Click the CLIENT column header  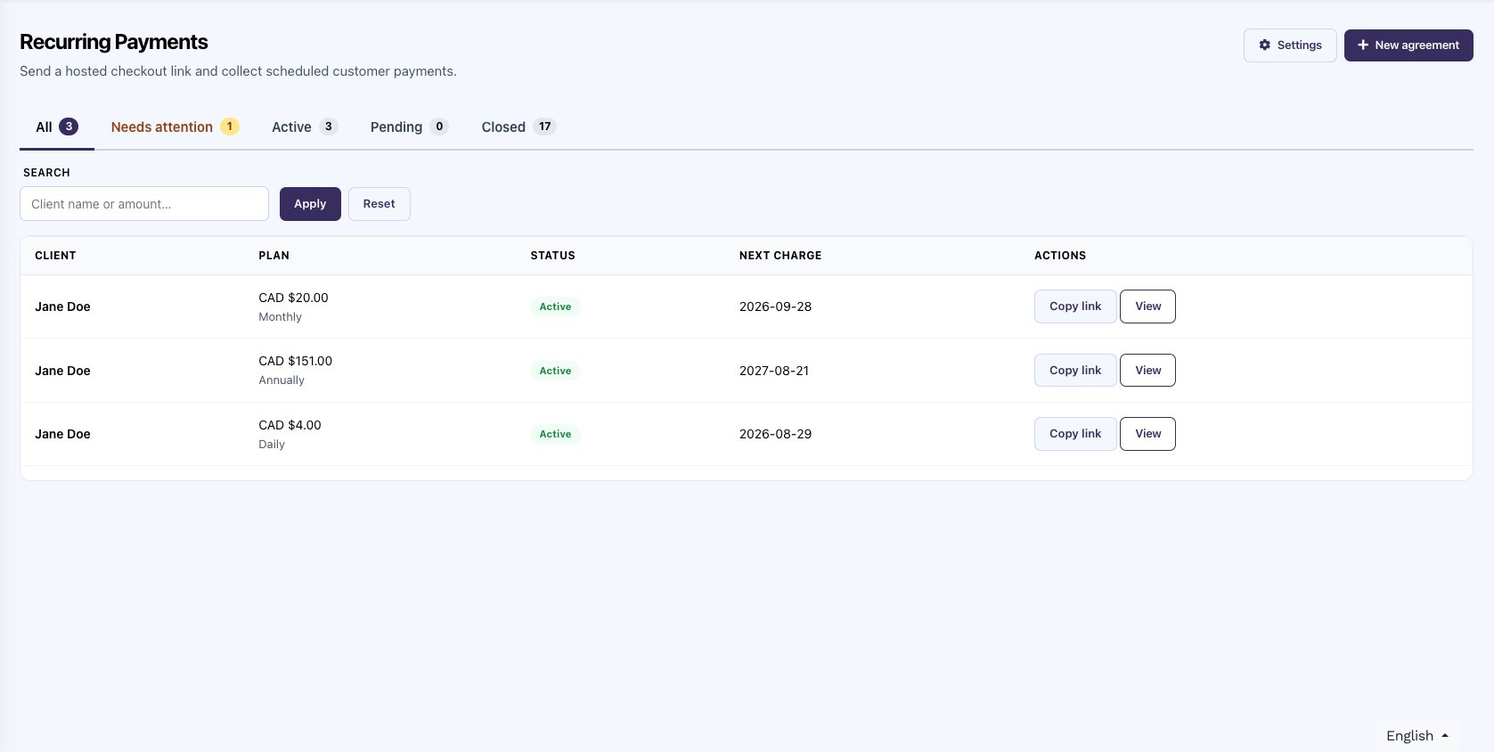tap(55, 256)
